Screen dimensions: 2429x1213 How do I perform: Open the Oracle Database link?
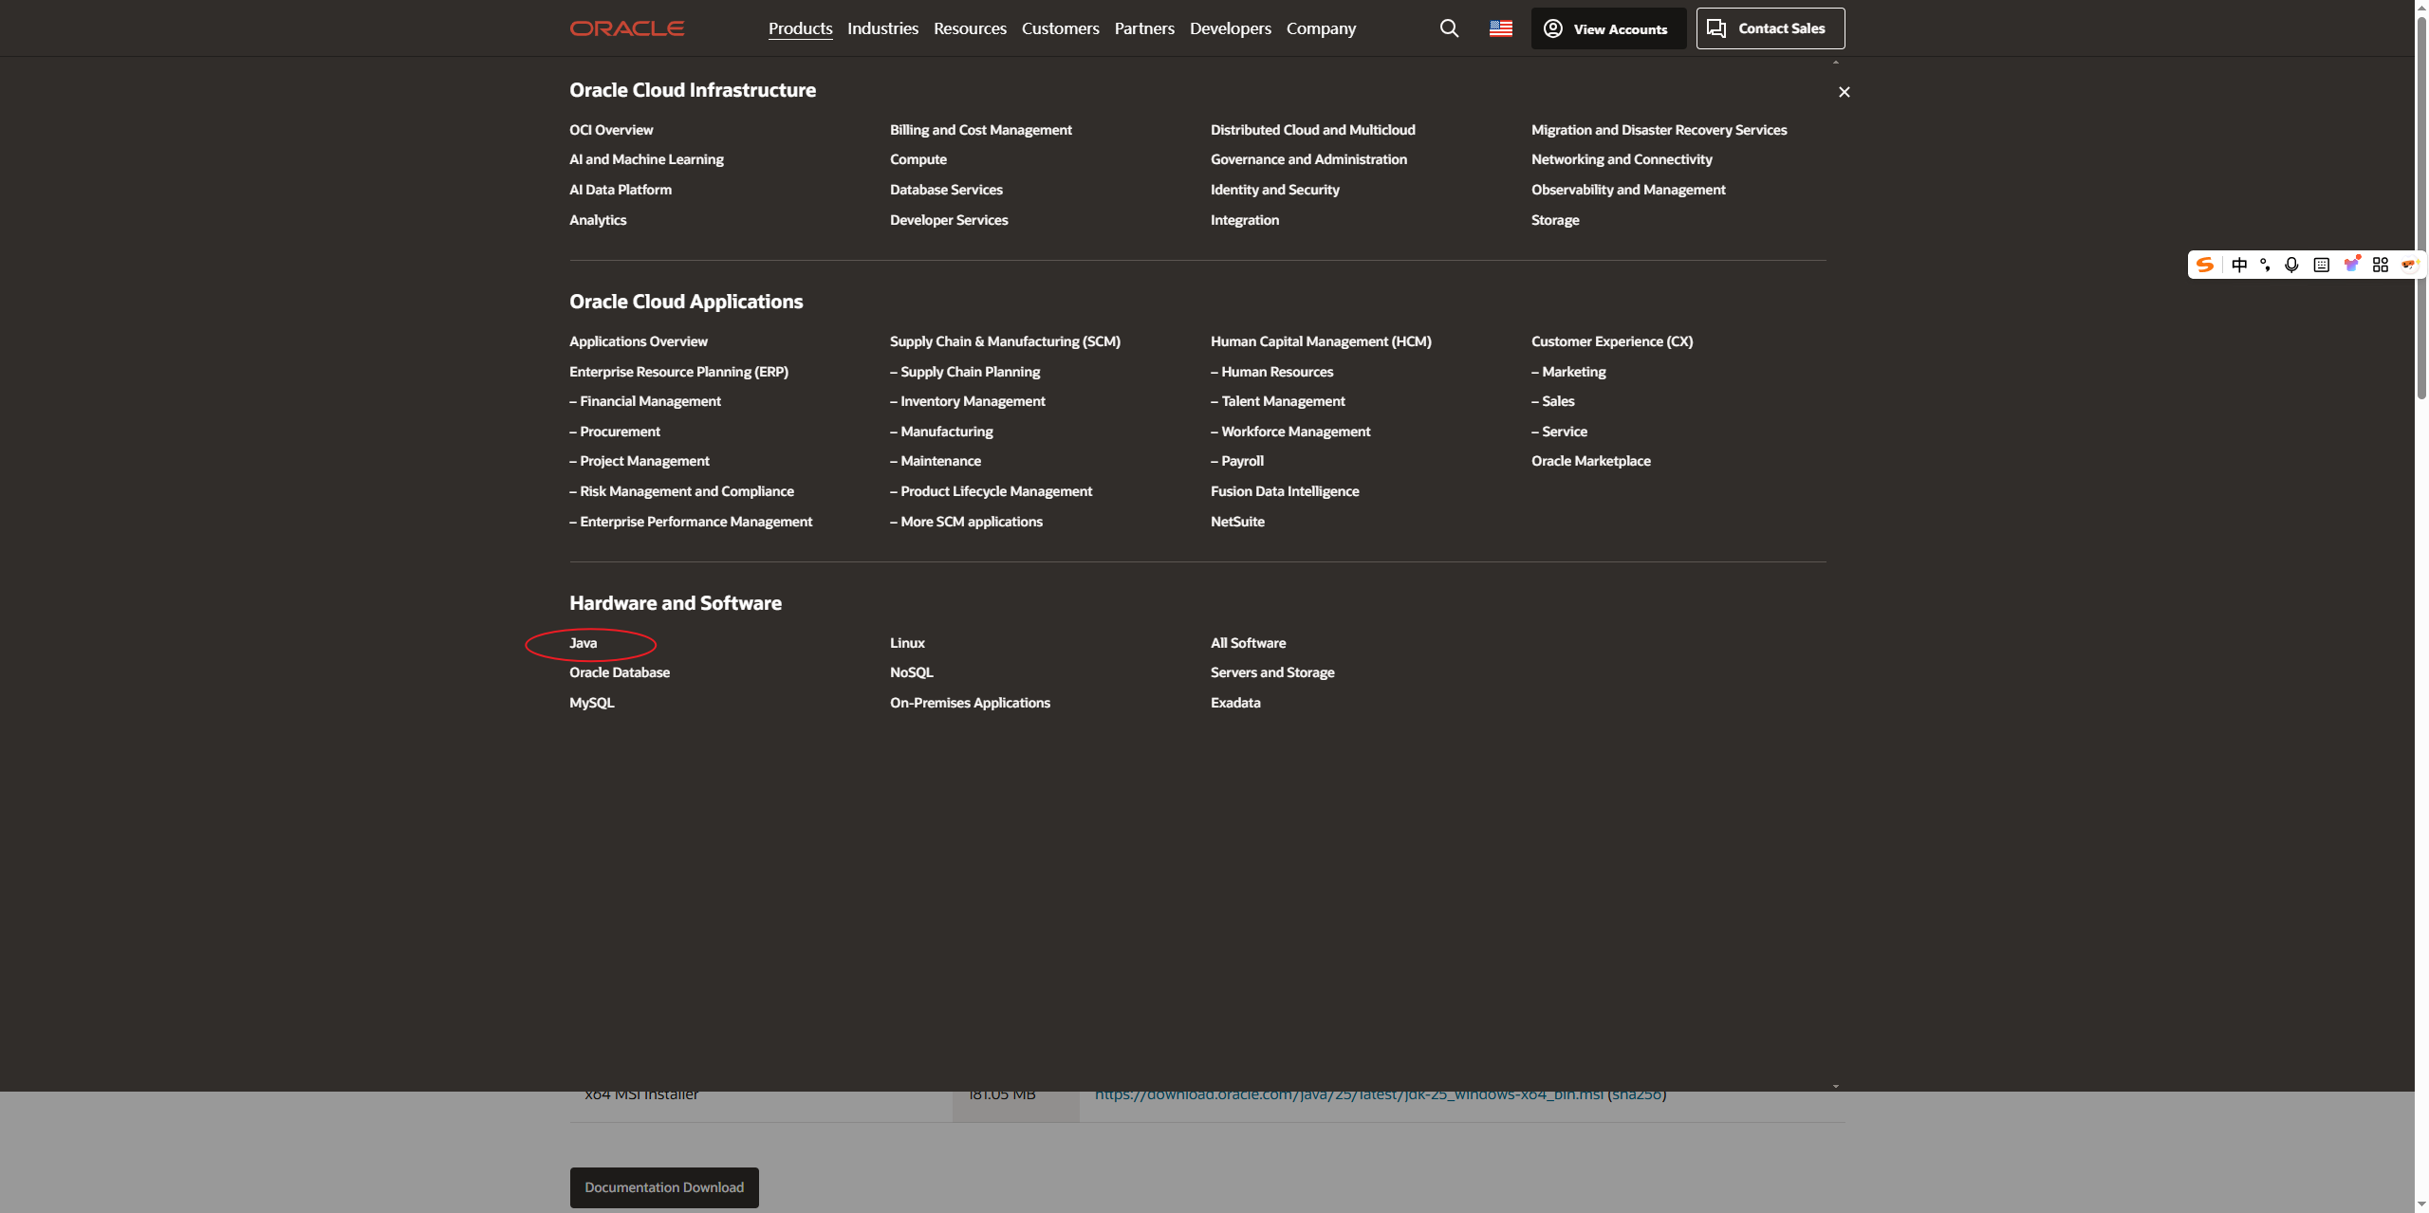620,672
